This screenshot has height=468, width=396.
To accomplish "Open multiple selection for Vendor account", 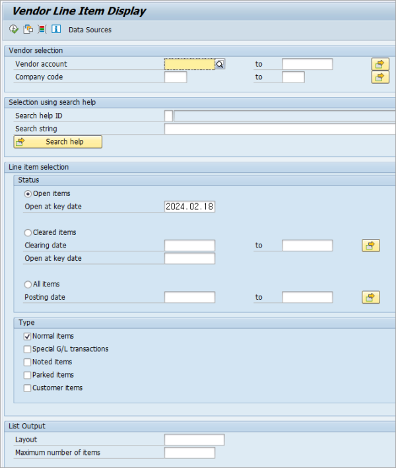I will pos(380,64).
